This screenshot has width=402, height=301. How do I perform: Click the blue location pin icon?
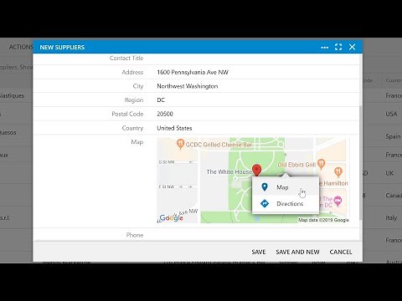click(x=265, y=187)
